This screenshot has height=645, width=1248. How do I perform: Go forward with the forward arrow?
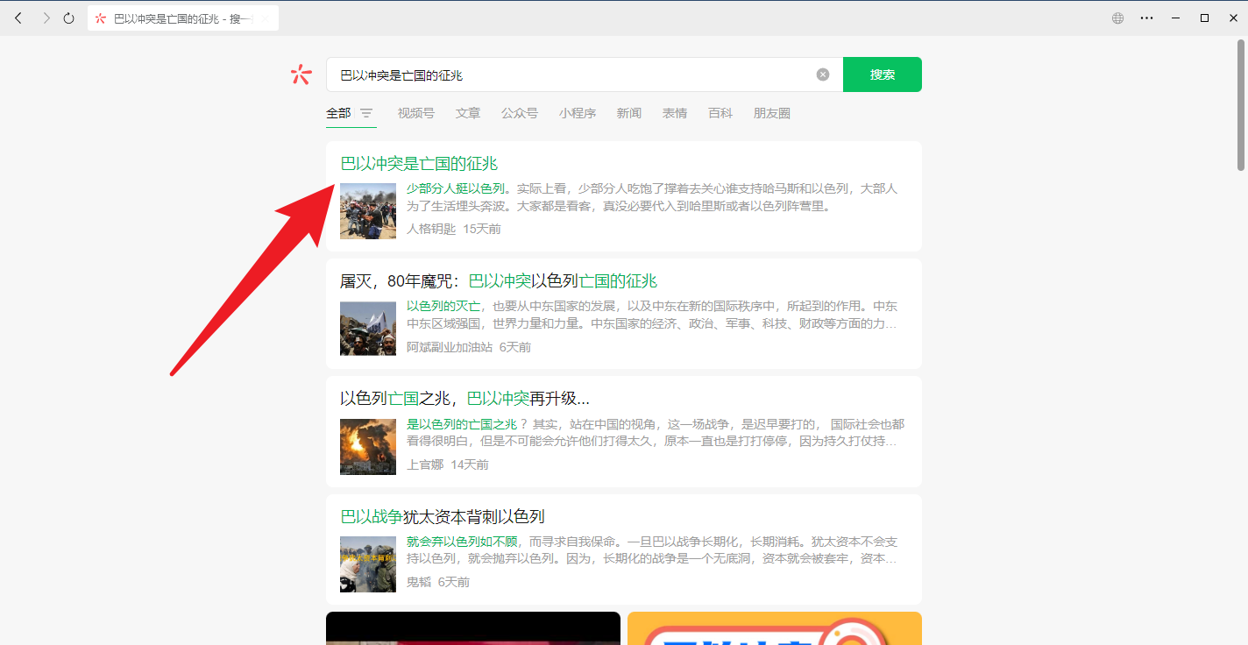[46, 18]
